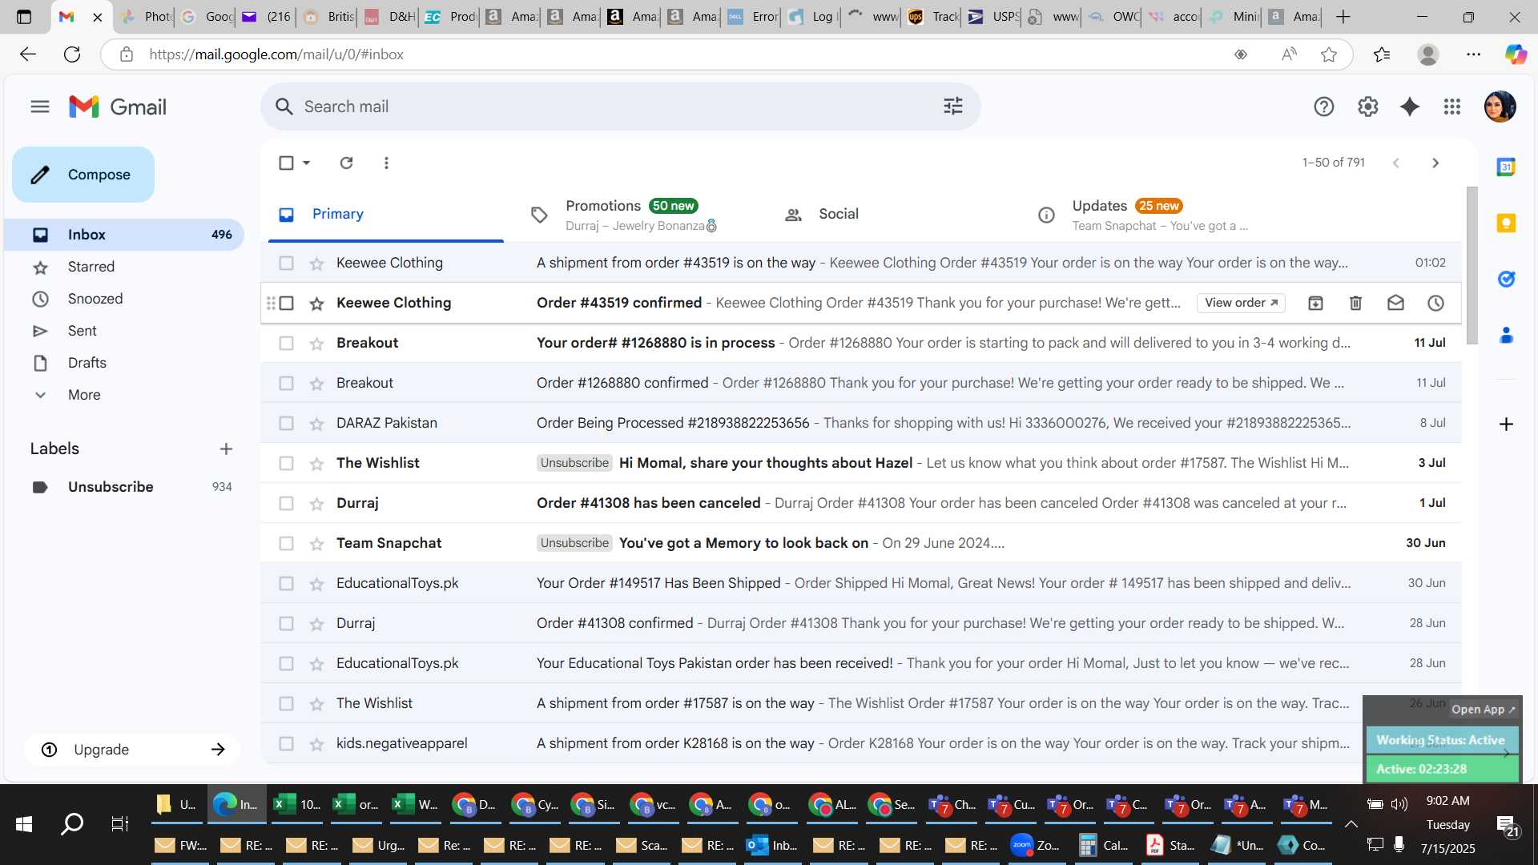
Task: Go to older messages arrow
Action: coord(1435,163)
